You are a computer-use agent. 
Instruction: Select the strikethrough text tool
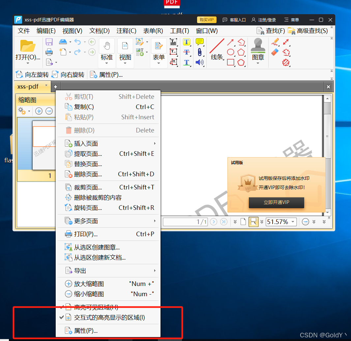click(187, 52)
